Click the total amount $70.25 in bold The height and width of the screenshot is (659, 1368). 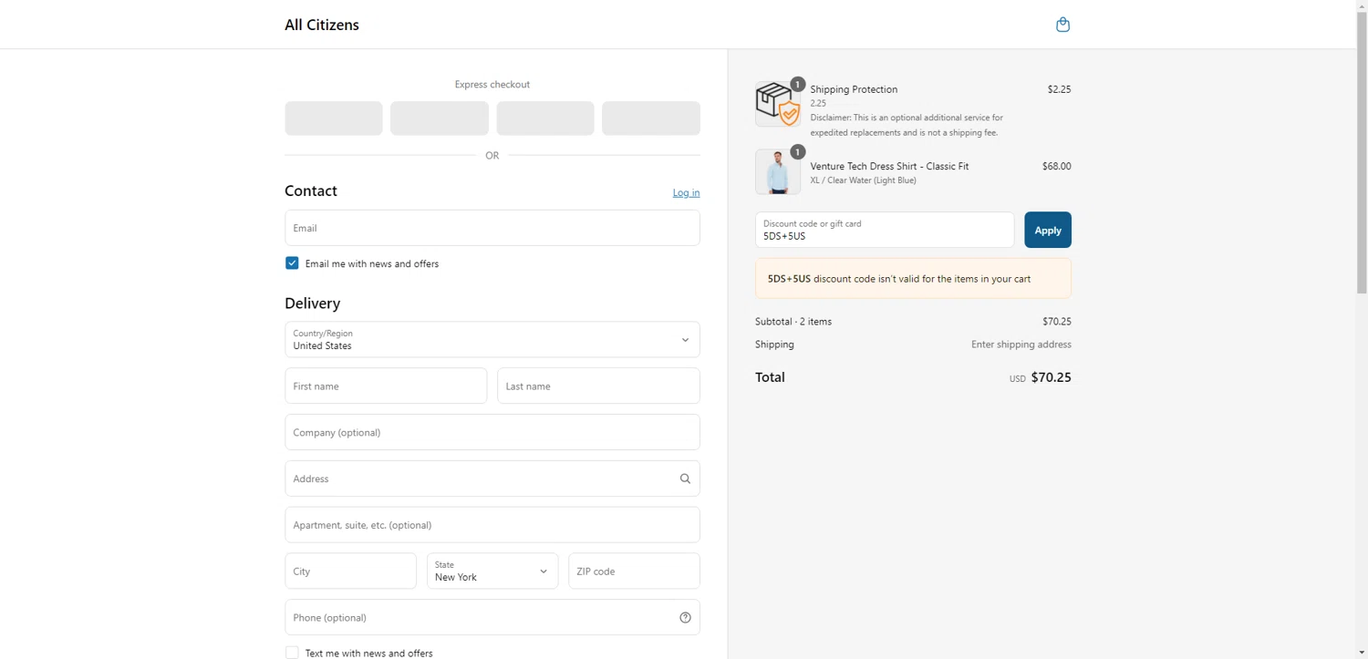[x=1051, y=377]
